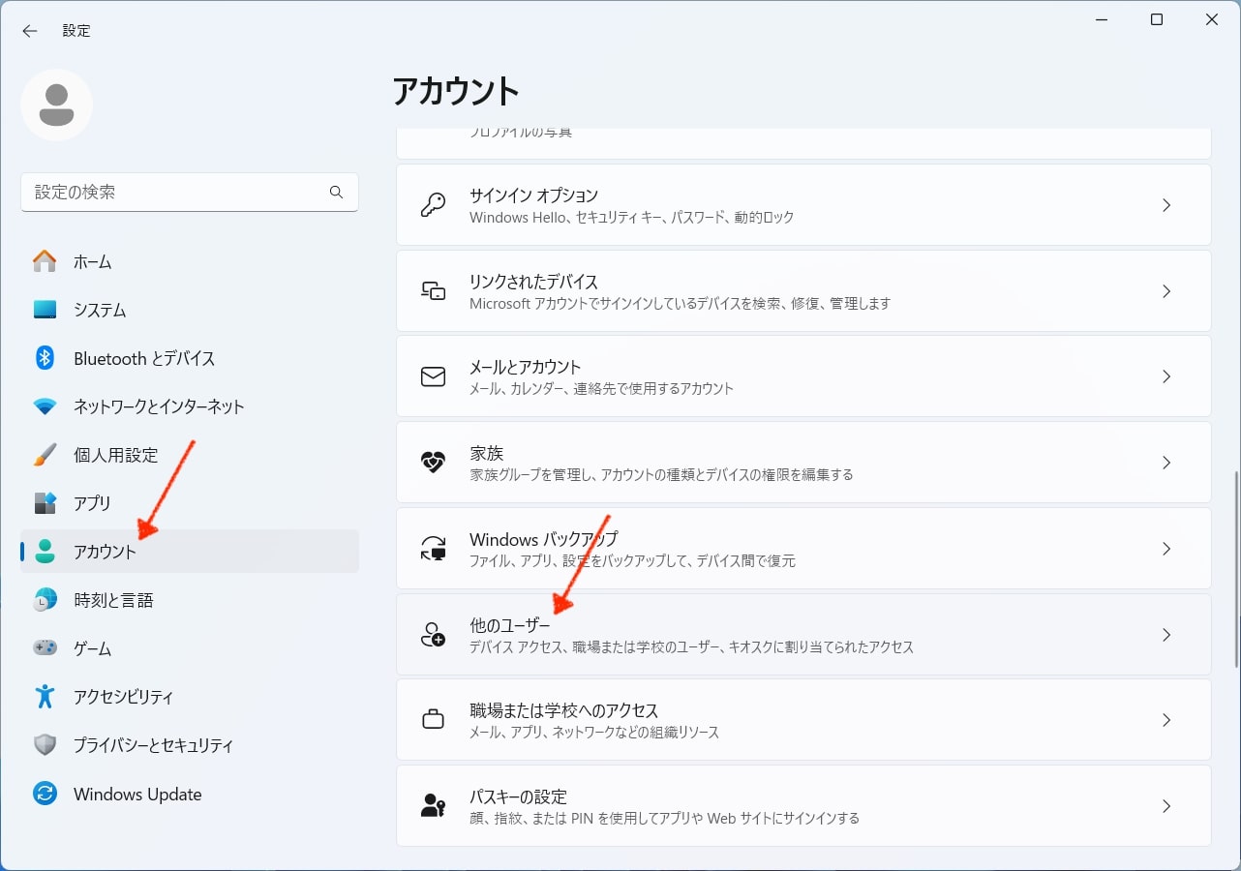Open 他のユーザー settings
The height and width of the screenshot is (871, 1241).
(x=803, y=635)
